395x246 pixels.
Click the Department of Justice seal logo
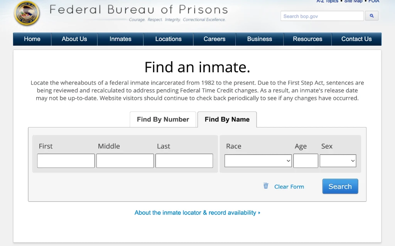coord(27,13)
